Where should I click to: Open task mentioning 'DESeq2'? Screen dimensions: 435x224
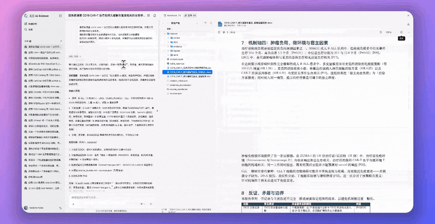pos(43,120)
